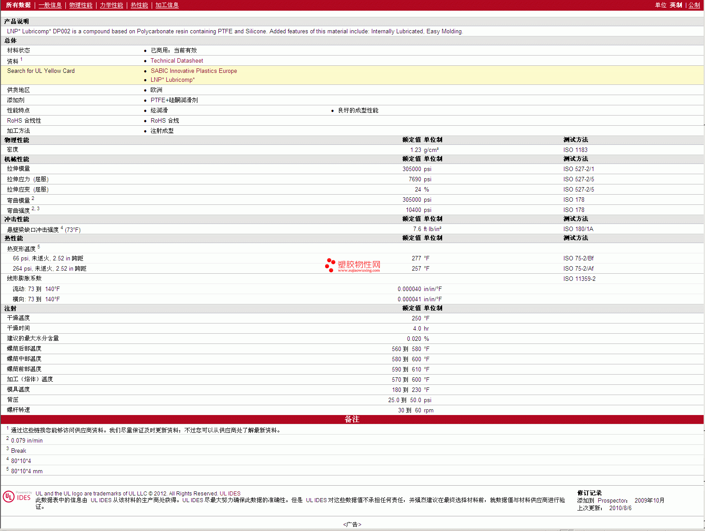Select 螺筒后部温度 range 560 到 580
The height and width of the screenshot is (531, 705).
click(407, 349)
